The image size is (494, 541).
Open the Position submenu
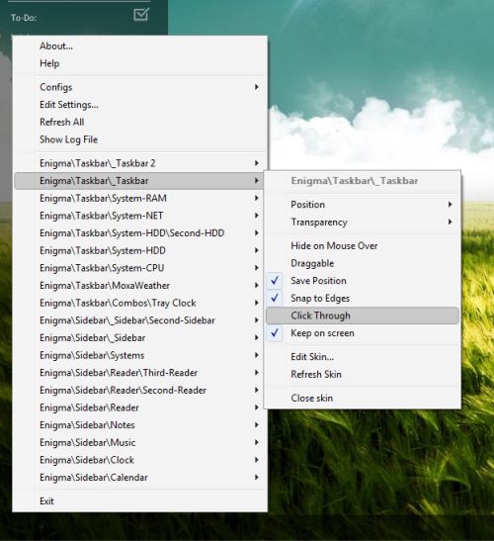click(x=363, y=205)
